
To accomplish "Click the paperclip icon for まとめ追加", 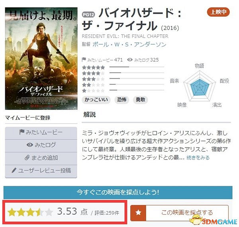I will [27, 157].
